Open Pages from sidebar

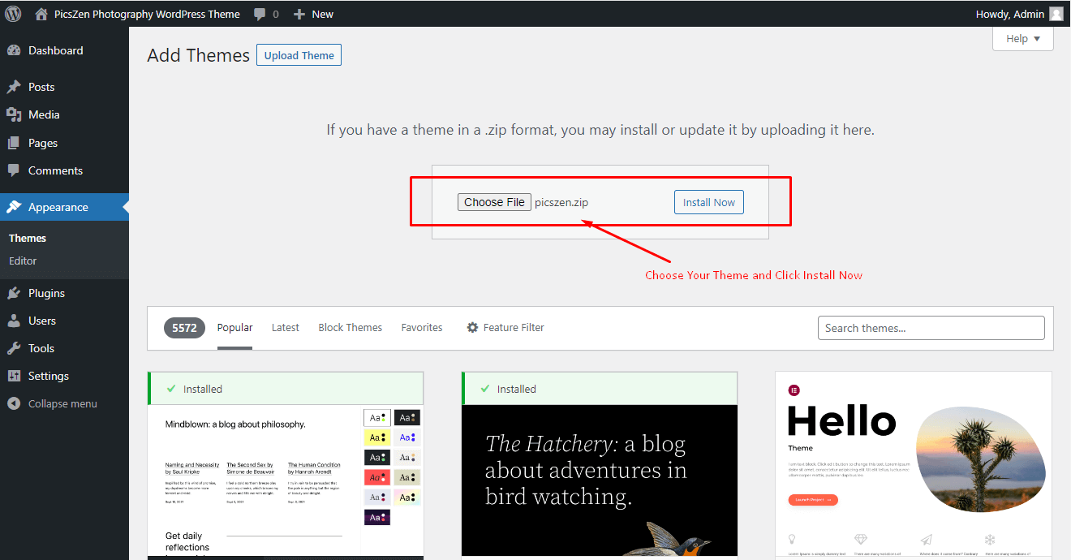click(x=64, y=143)
